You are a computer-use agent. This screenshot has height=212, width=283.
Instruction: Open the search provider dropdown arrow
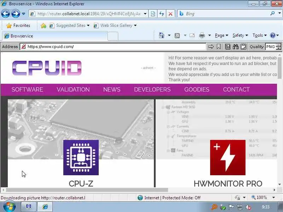(279, 13)
